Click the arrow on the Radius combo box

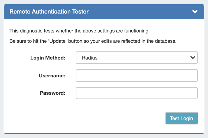(193, 58)
